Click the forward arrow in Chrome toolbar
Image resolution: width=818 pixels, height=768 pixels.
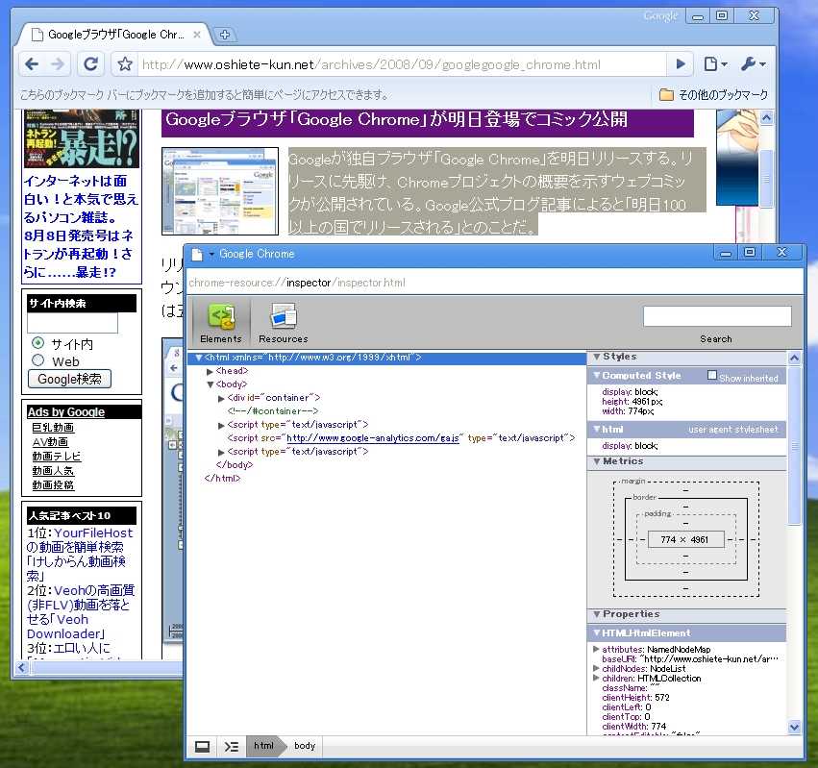(58, 64)
